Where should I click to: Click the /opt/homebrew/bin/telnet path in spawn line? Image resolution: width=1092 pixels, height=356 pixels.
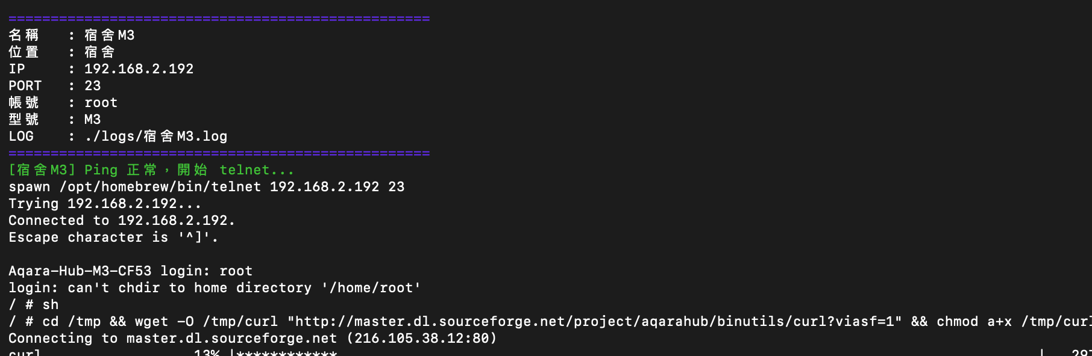point(160,187)
